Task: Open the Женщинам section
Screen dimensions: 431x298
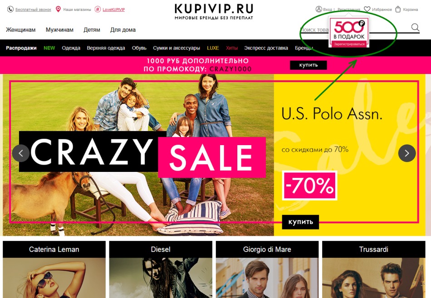Action: pyautogui.click(x=20, y=29)
